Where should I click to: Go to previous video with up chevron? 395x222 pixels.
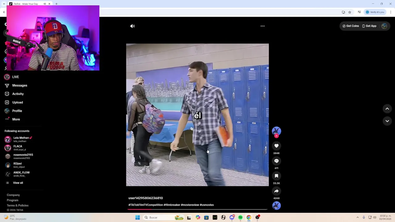tap(387, 109)
